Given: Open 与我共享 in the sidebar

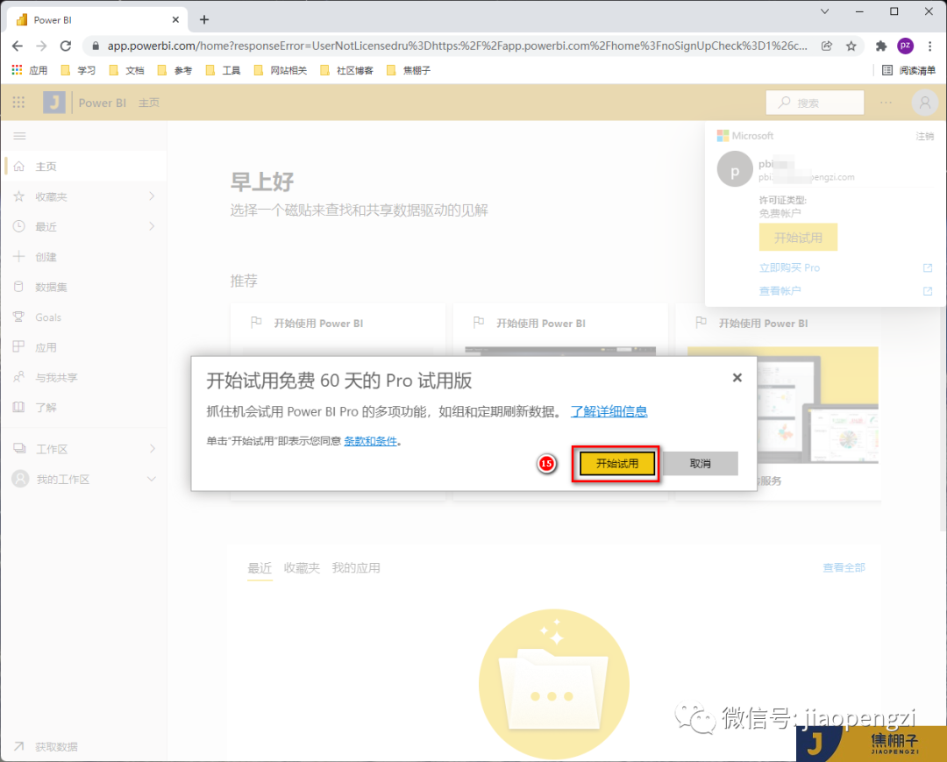Looking at the screenshot, I should tap(84, 378).
